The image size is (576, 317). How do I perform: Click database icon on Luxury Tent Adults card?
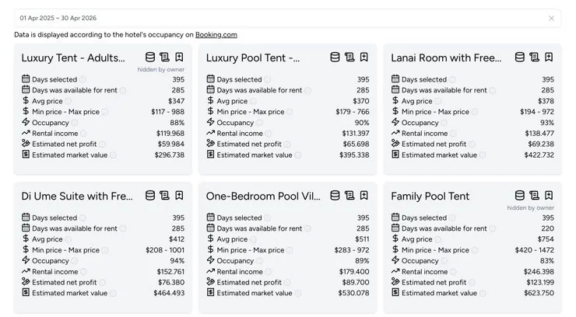click(x=150, y=57)
